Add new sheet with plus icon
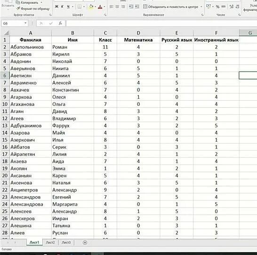The width and height of the screenshot is (257, 255). 85,243
